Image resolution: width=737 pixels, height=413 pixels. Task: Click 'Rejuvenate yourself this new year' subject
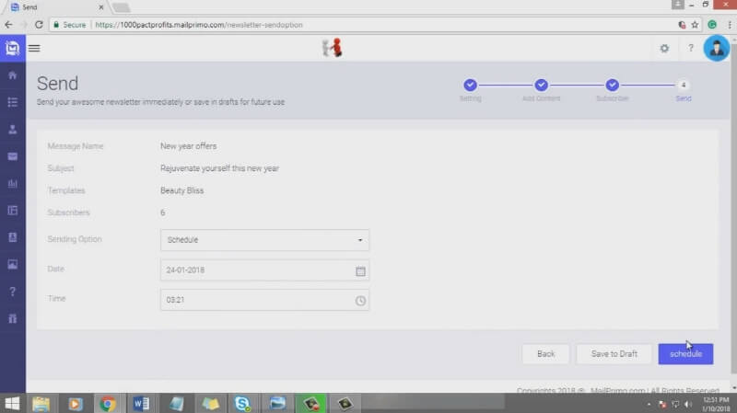coord(219,168)
